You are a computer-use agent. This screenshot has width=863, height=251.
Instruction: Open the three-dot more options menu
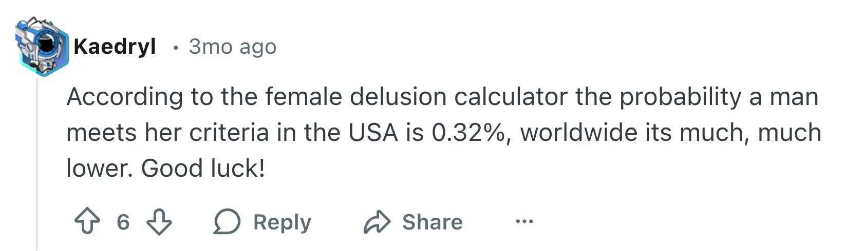[524, 222]
